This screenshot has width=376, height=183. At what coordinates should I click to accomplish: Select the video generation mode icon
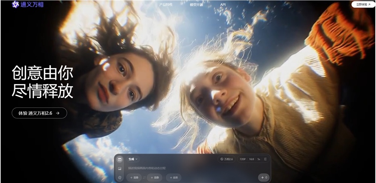120,159
